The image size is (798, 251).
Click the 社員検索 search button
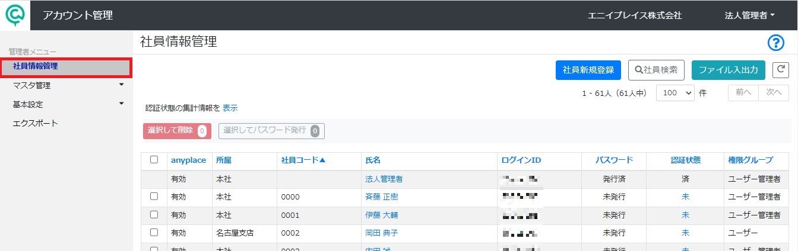pos(656,70)
